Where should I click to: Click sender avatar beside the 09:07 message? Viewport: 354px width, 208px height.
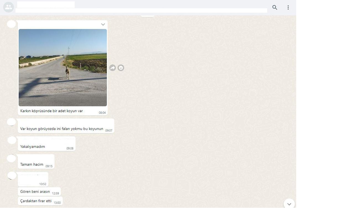pos(11,122)
